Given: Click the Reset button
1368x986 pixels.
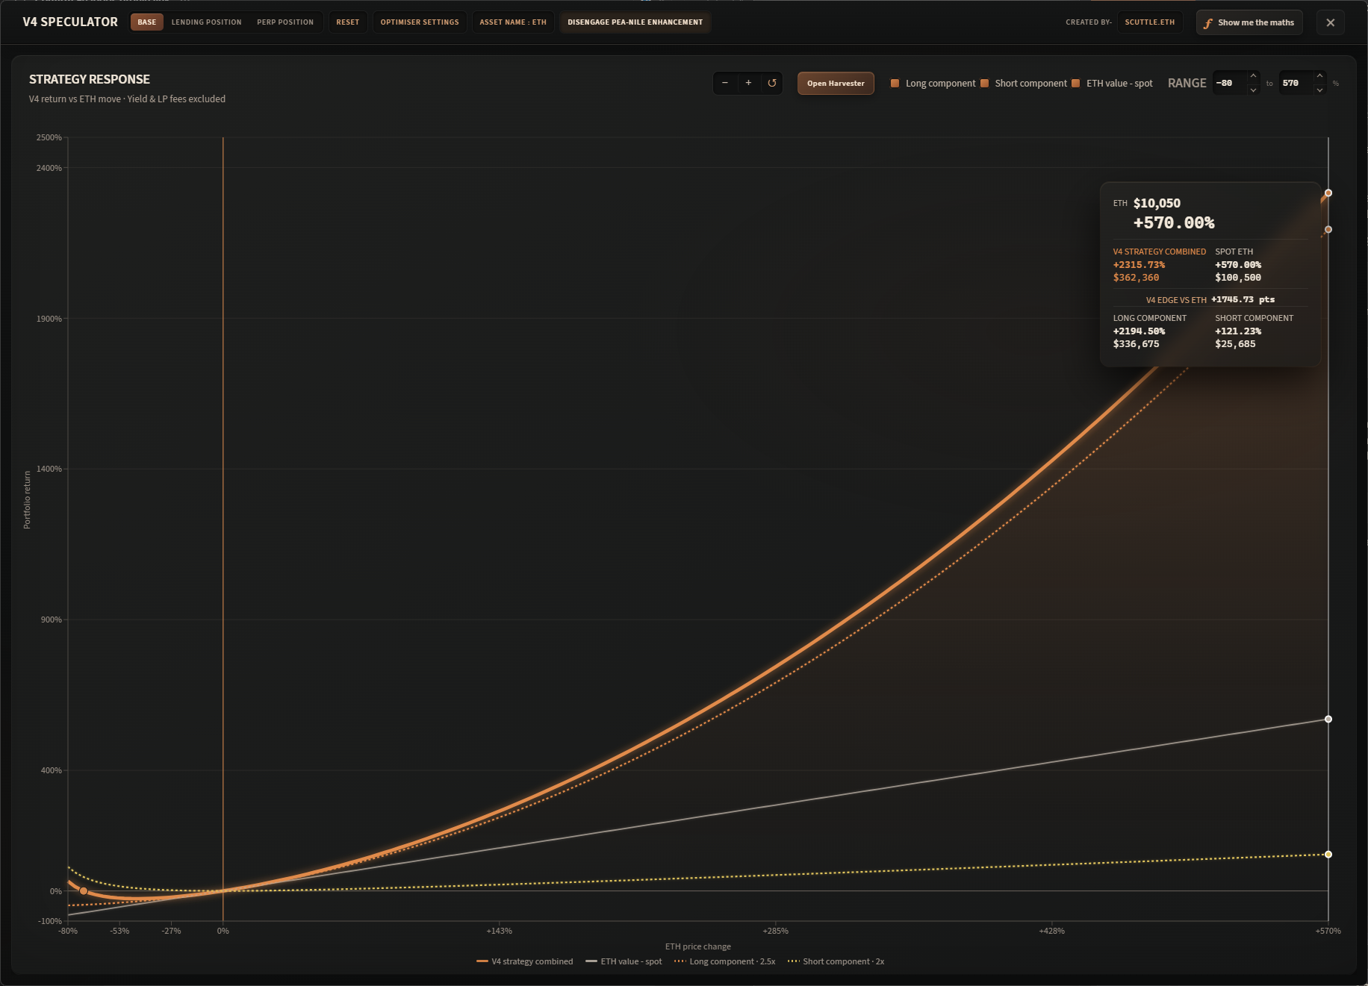Looking at the screenshot, I should 347,22.
